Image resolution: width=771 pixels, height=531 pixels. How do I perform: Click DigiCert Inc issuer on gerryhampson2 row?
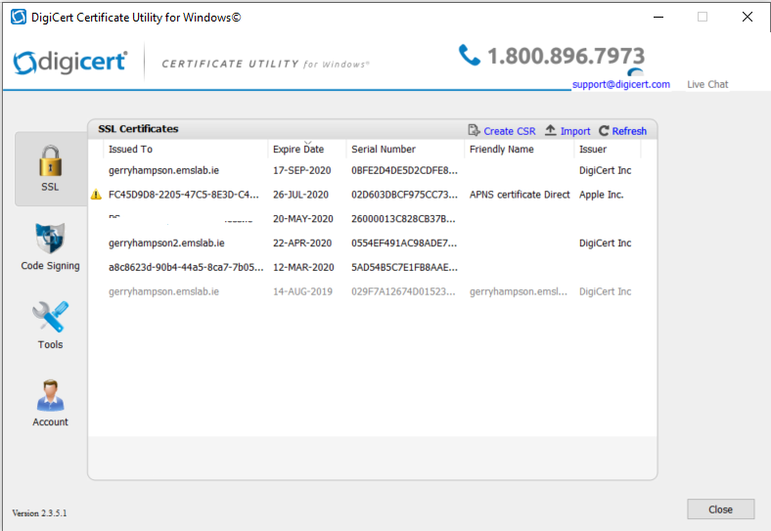605,243
